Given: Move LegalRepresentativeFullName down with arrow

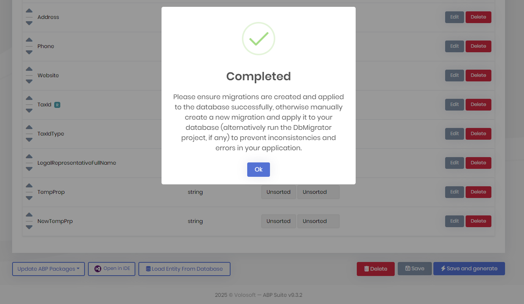Looking at the screenshot, I should (x=29, y=169).
